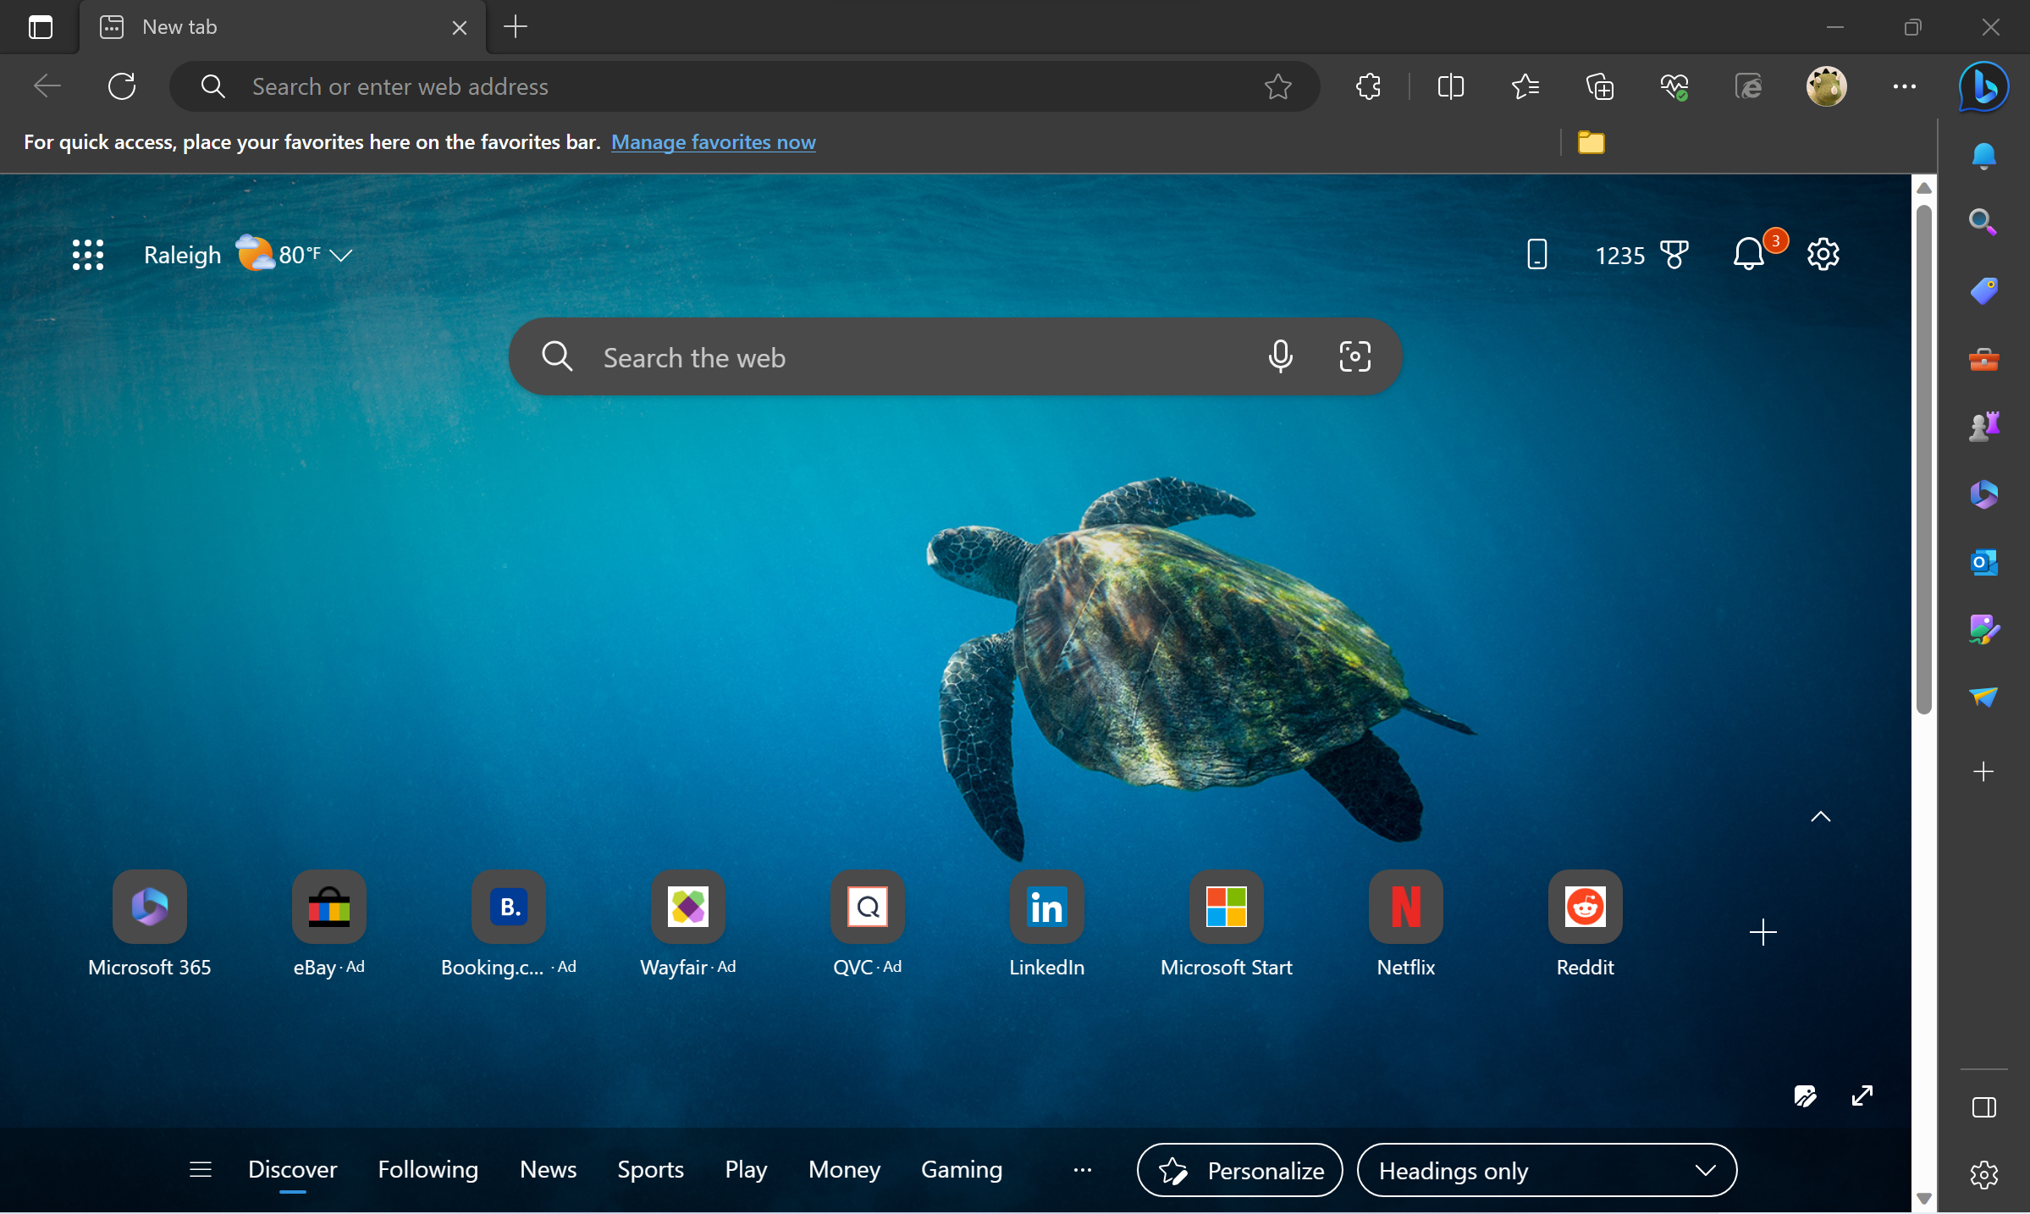Click the Extensions puzzle icon

(x=1368, y=86)
